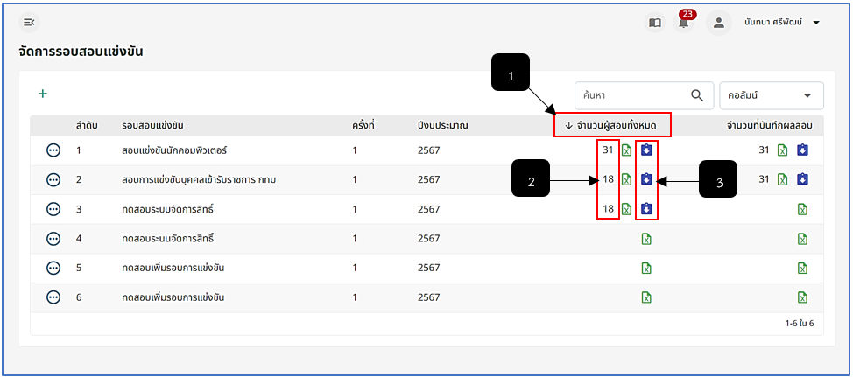Open notifications bell with 23 badge
853x377 pixels.
(x=684, y=22)
